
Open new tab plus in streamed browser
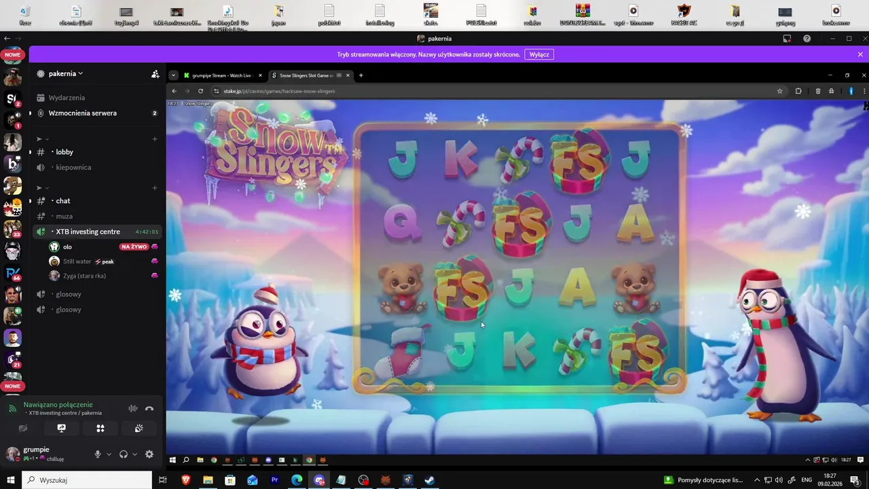click(x=361, y=75)
